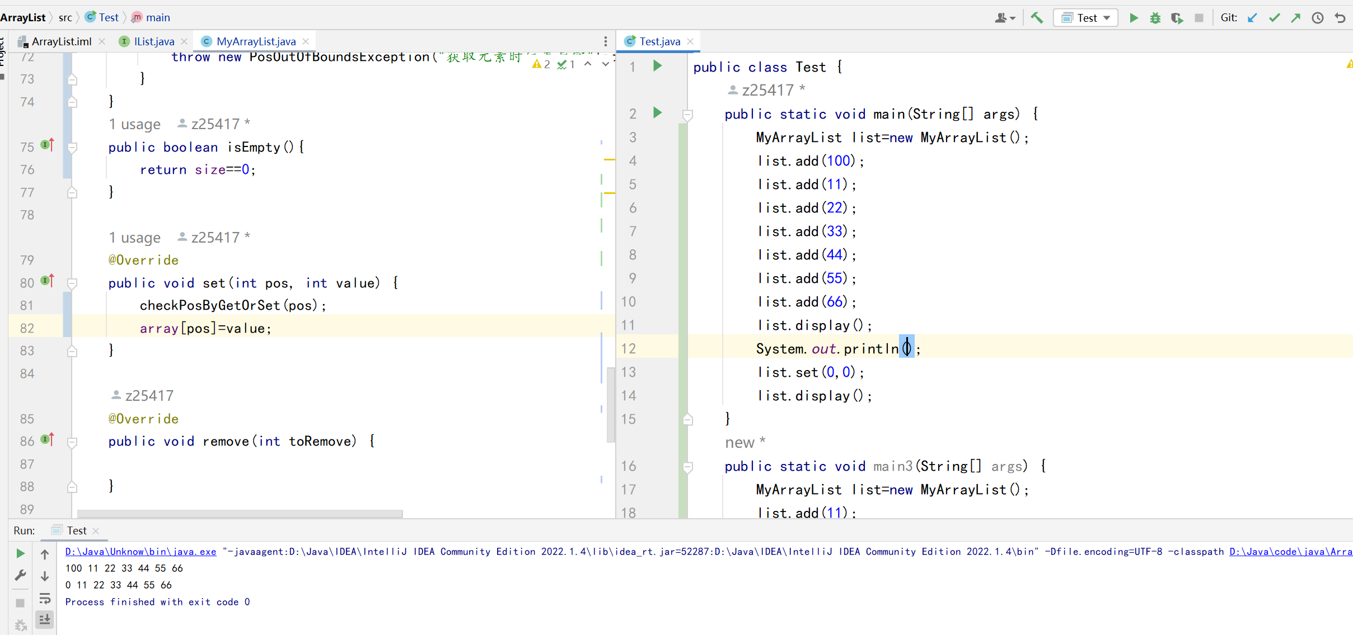Open the user account icon menu

coord(1005,18)
